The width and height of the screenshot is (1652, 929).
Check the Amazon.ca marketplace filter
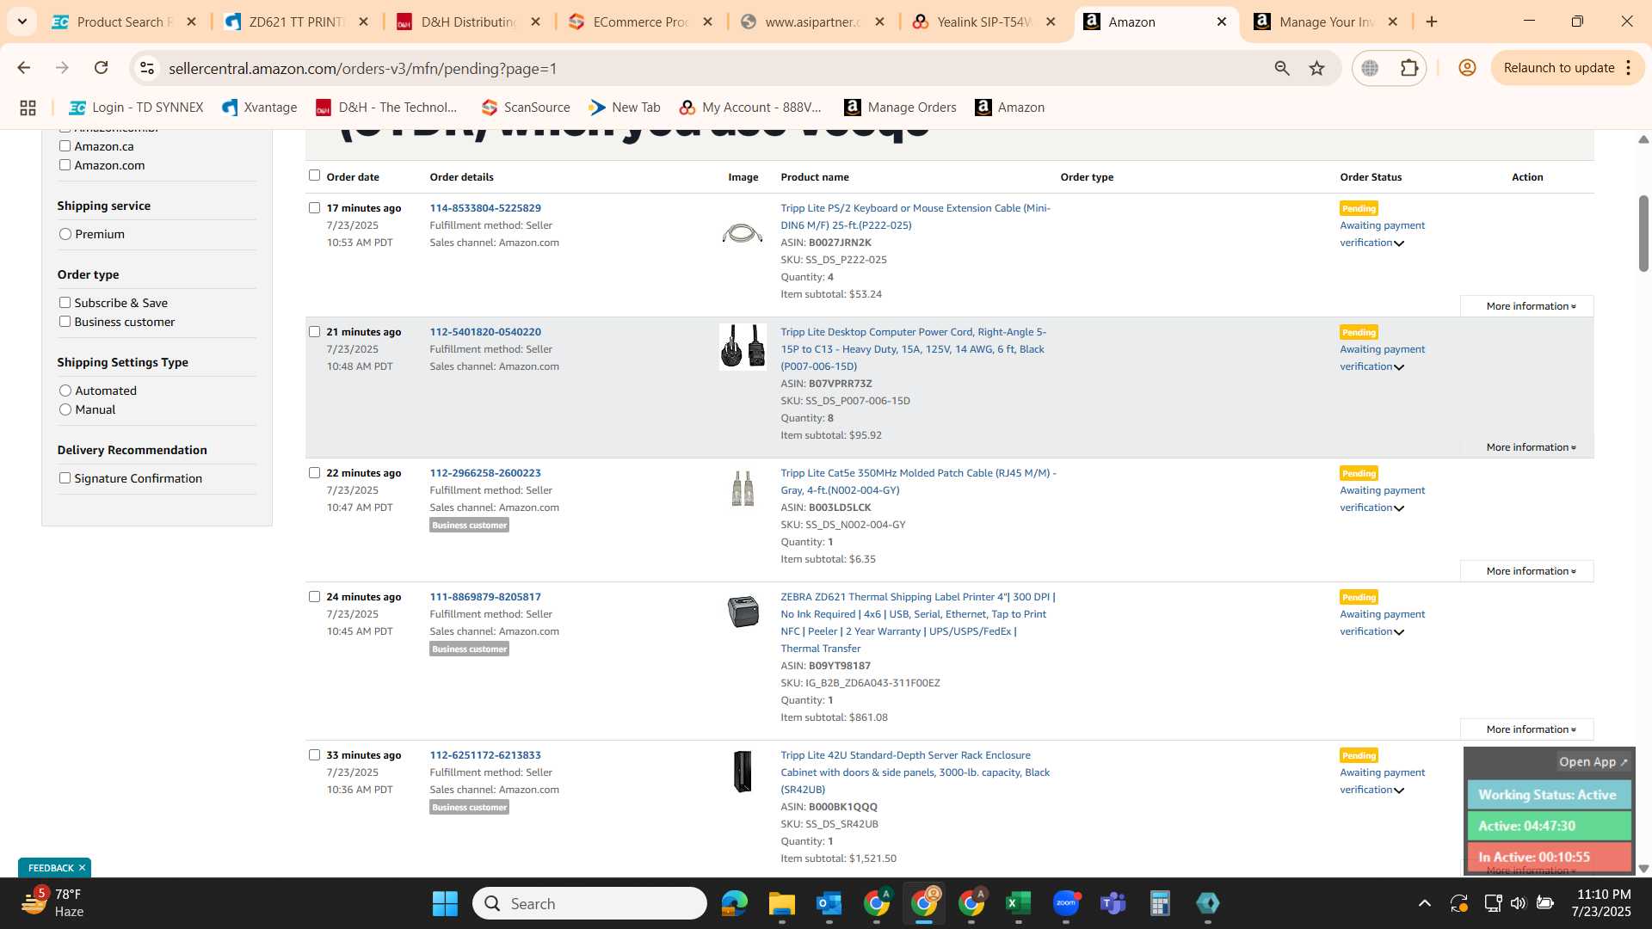[65, 146]
